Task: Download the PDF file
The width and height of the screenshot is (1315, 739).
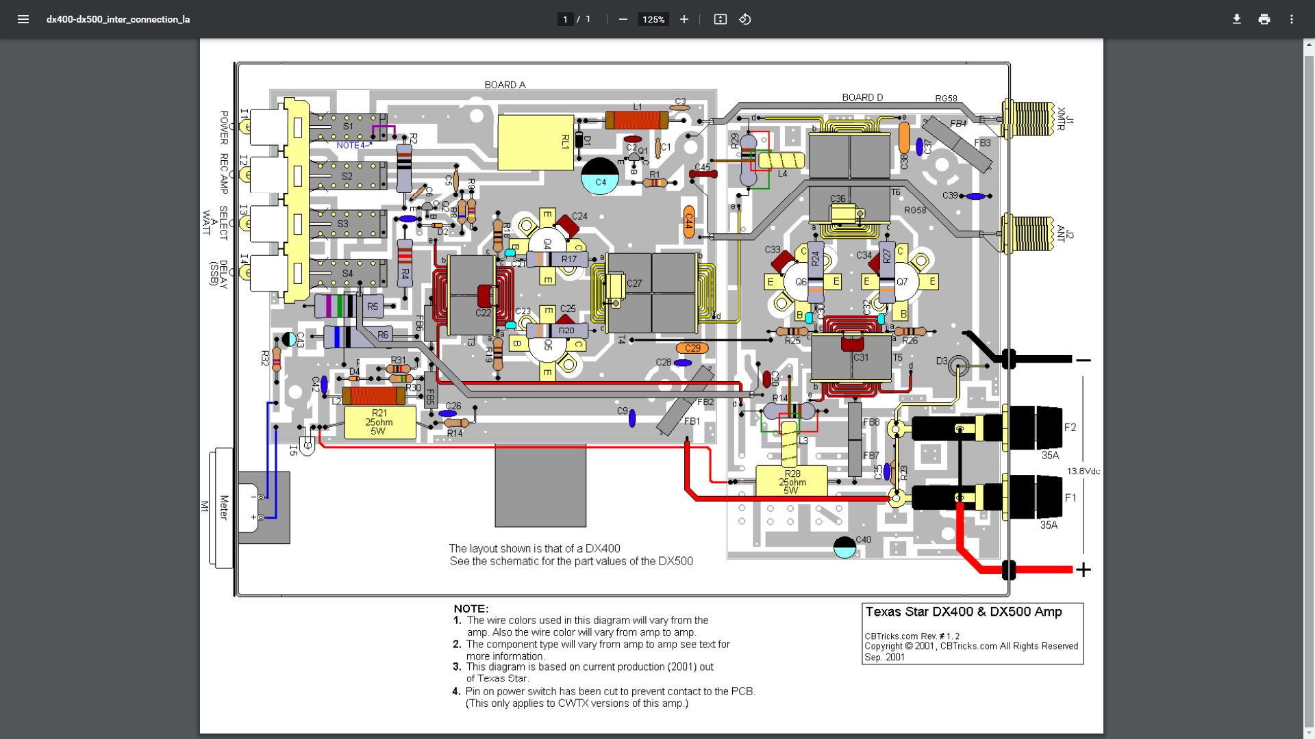Action: (1236, 19)
